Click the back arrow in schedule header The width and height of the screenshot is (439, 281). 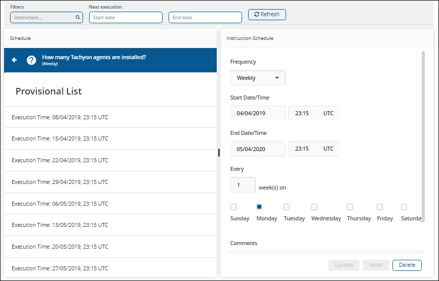14,60
